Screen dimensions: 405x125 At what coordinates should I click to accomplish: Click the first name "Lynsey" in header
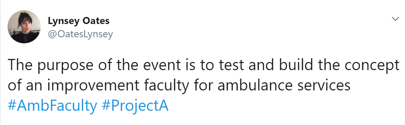tap(64, 21)
